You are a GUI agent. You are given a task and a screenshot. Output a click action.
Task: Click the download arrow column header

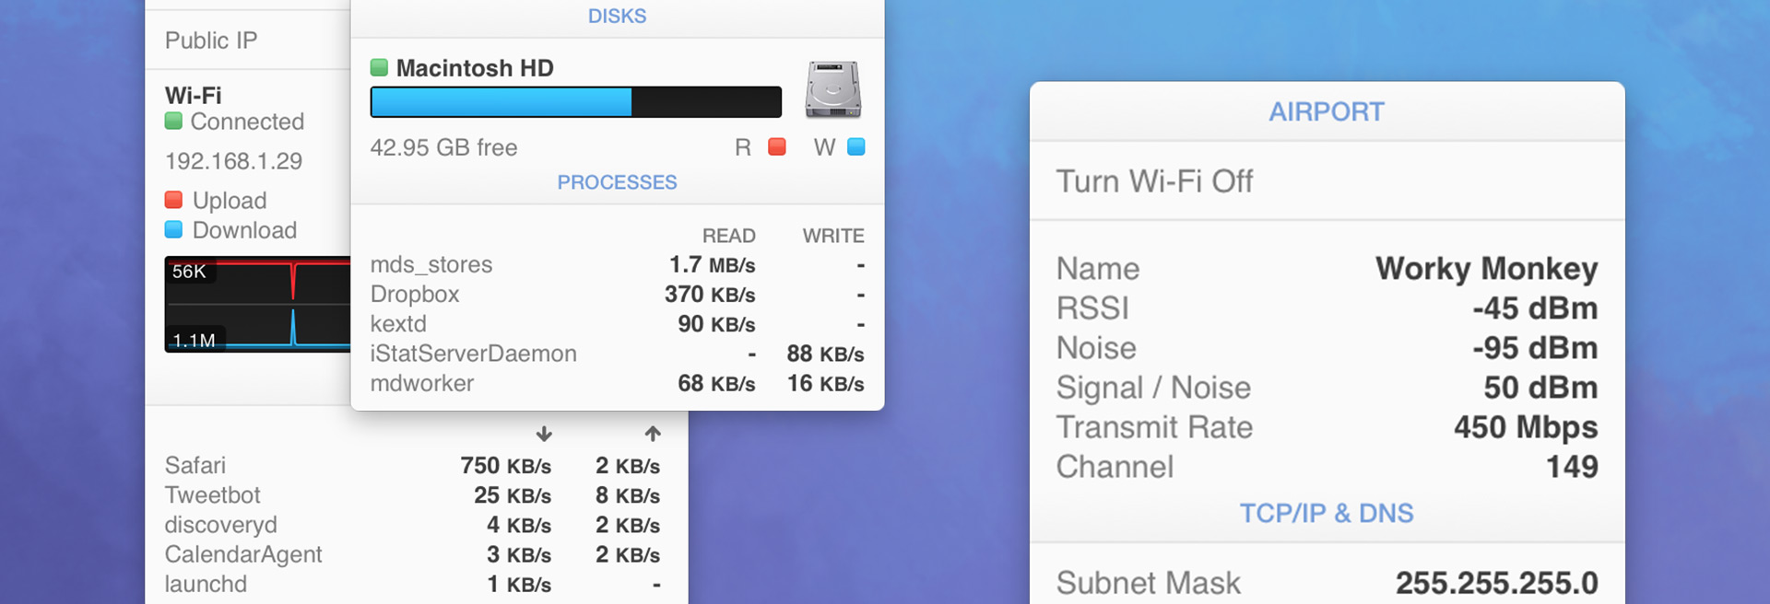pyautogui.click(x=544, y=434)
